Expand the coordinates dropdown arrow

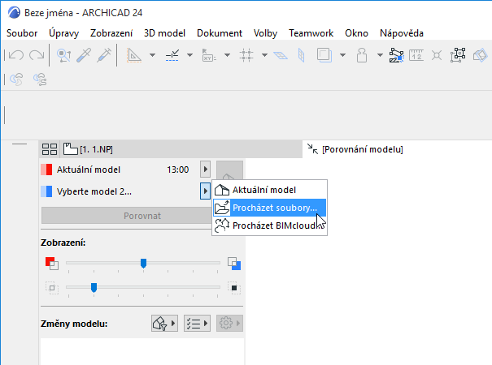click(227, 55)
